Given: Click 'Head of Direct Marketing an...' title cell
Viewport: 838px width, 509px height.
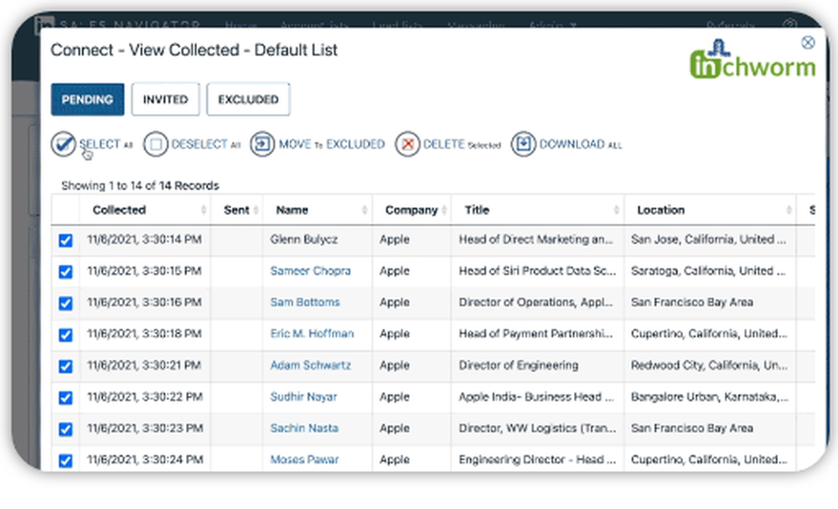Looking at the screenshot, I should (x=535, y=239).
